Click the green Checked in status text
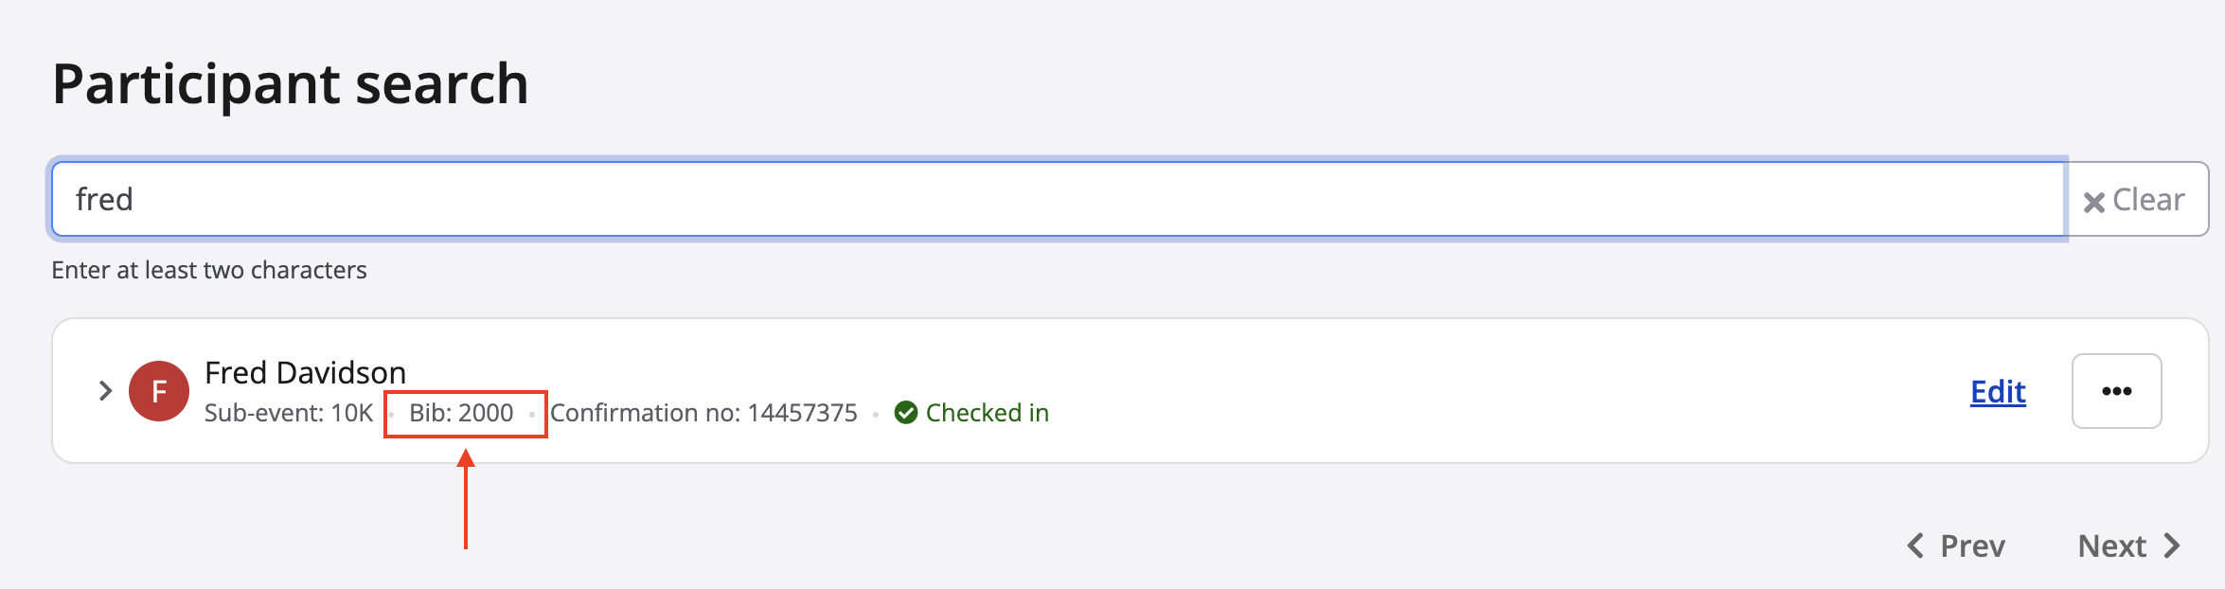The image size is (2225, 589). pyautogui.click(x=987, y=413)
